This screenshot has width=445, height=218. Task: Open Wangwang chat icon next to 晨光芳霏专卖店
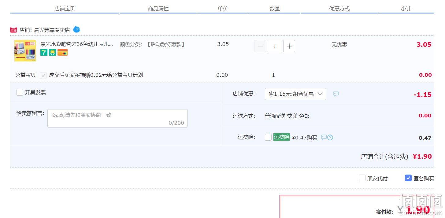tap(76, 29)
